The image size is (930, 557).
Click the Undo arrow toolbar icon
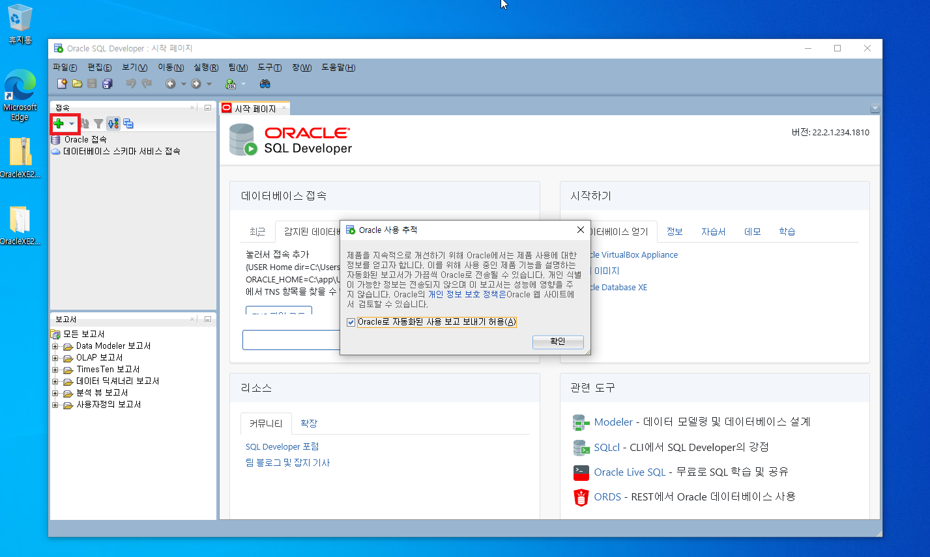point(131,84)
